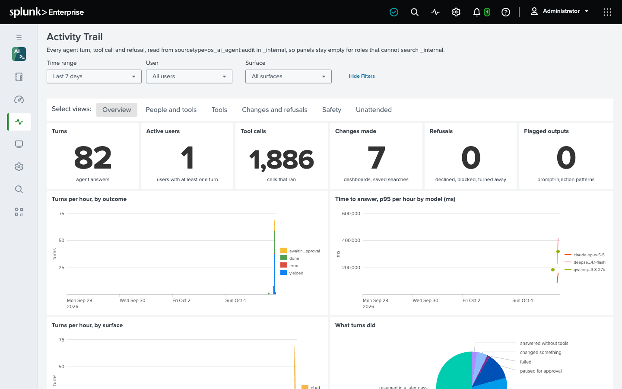Click the Tool calls value 1,886

point(282,160)
